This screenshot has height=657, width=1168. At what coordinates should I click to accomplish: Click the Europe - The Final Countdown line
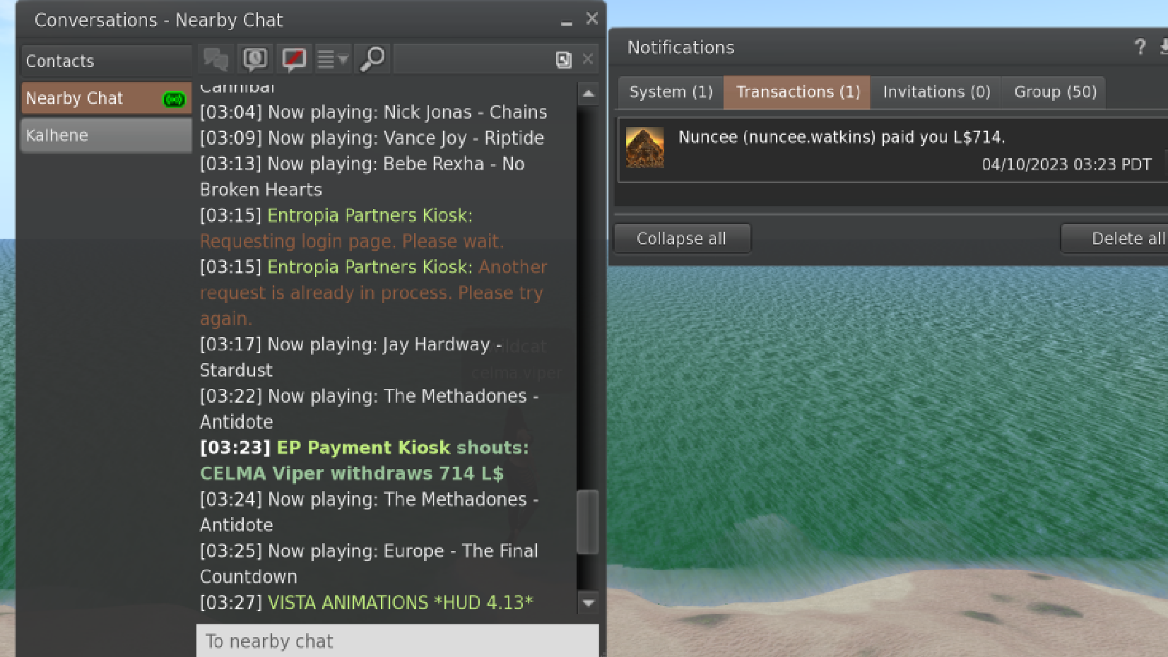point(370,564)
